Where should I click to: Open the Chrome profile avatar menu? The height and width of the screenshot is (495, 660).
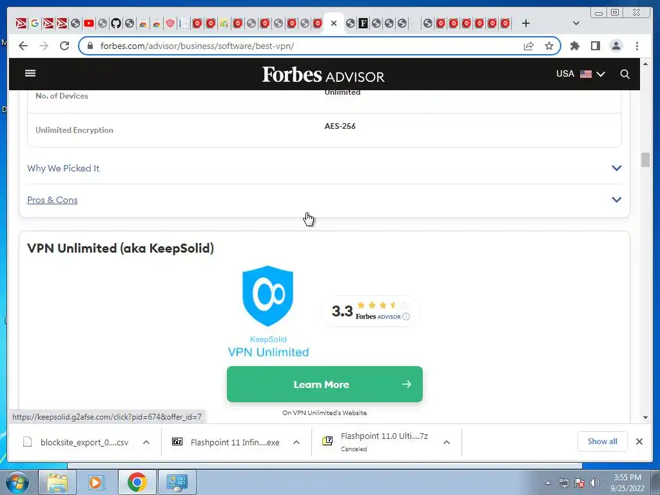616,46
